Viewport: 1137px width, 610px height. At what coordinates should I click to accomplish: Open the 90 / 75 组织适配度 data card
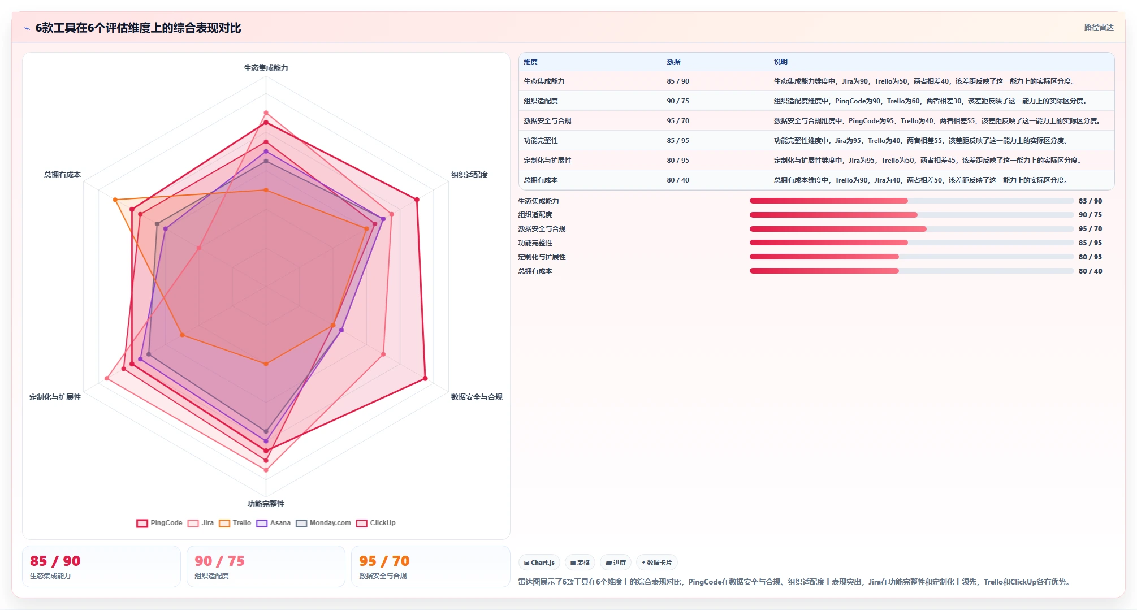[266, 566]
